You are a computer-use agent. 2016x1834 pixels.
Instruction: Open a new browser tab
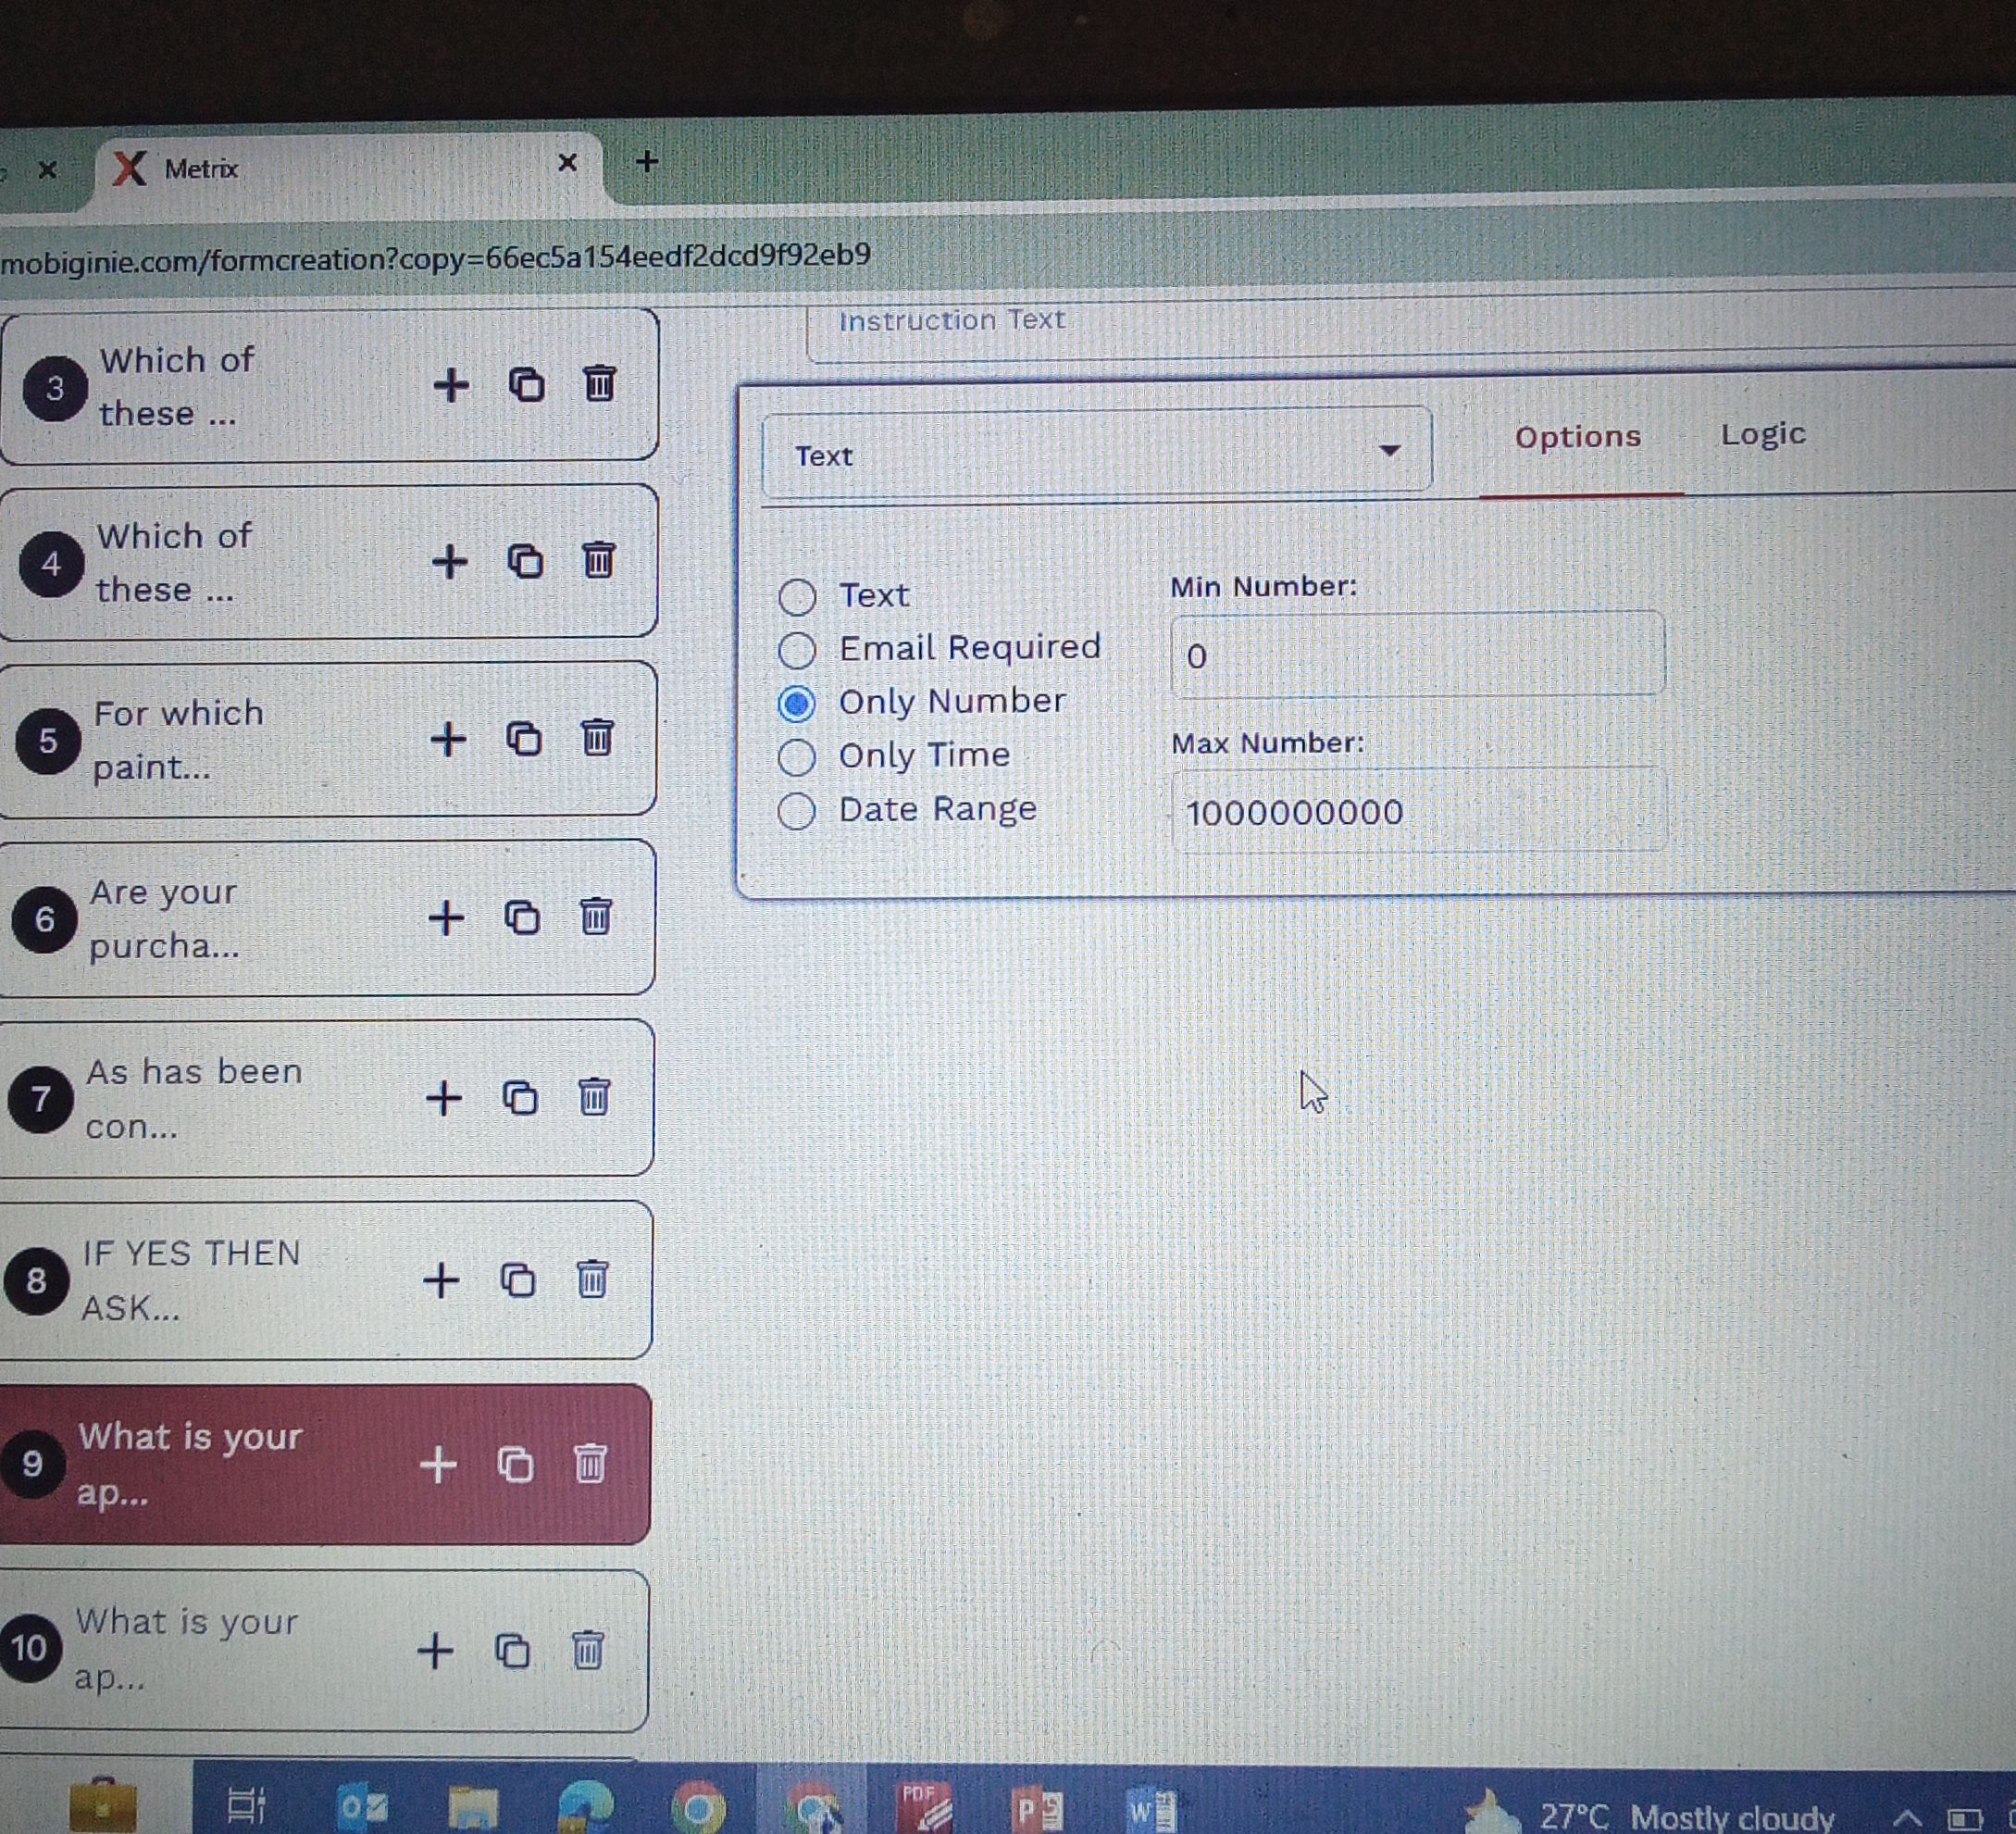point(647,162)
